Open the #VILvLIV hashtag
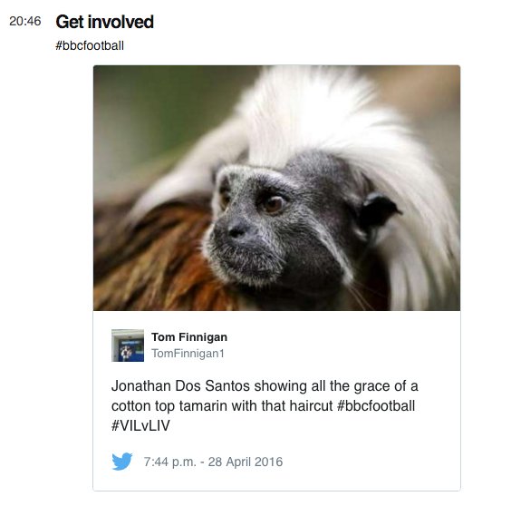The height and width of the screenshot is (506, 511). pyautogui.click(x=140, y=425)
